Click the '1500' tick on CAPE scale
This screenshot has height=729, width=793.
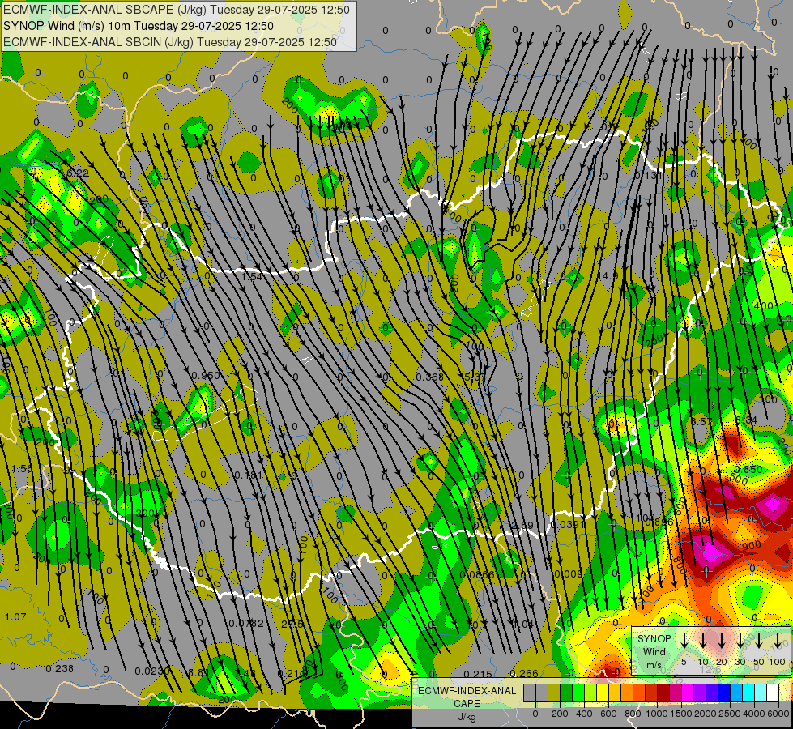click(x=681, y=714)
